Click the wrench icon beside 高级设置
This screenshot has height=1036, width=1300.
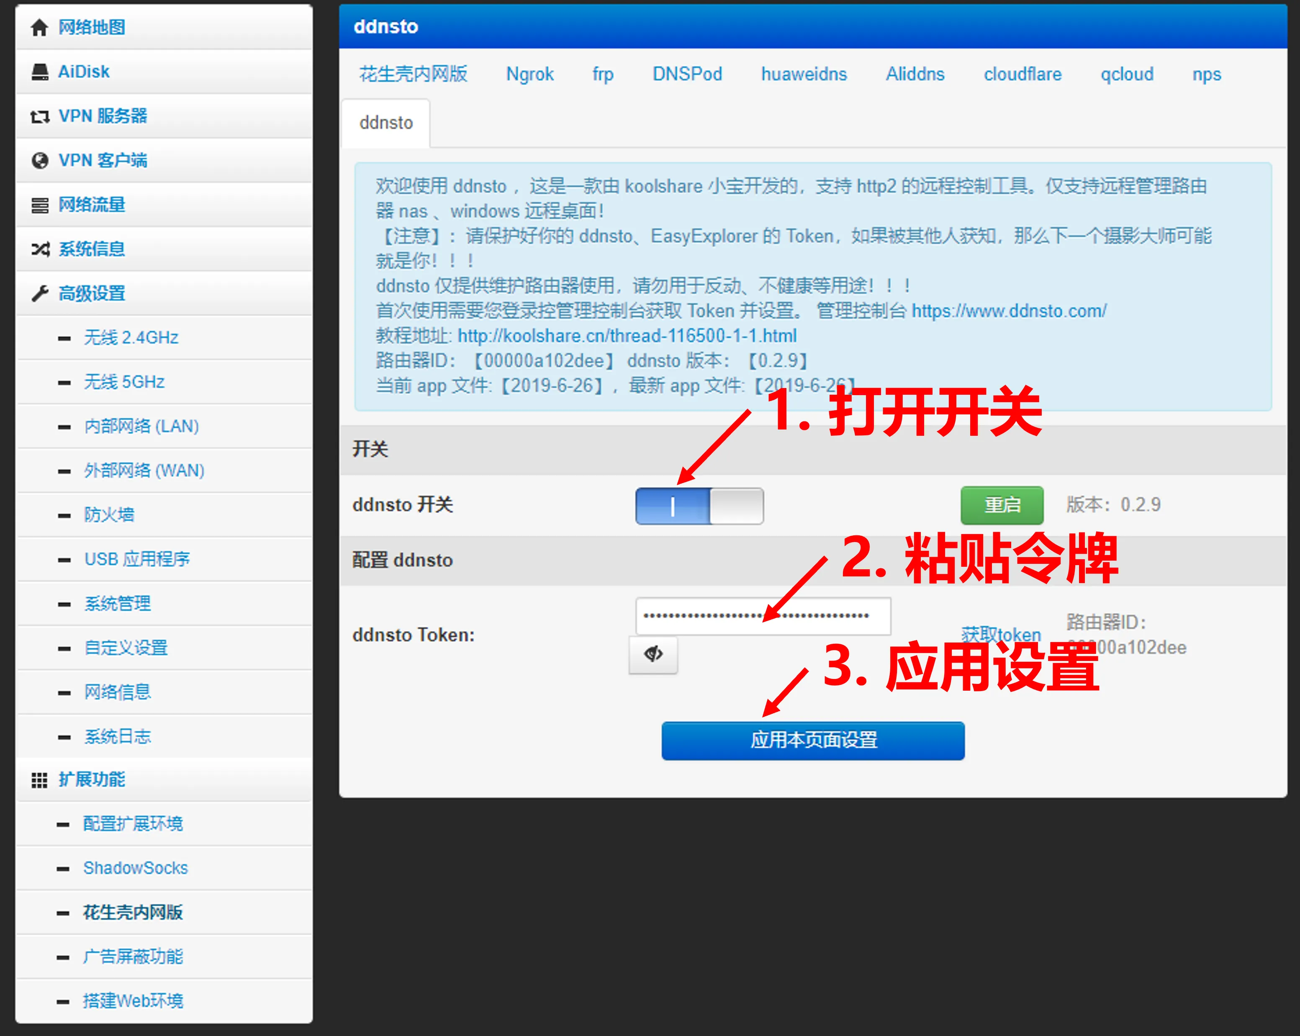pyautogui.click(x=40, y=294)
